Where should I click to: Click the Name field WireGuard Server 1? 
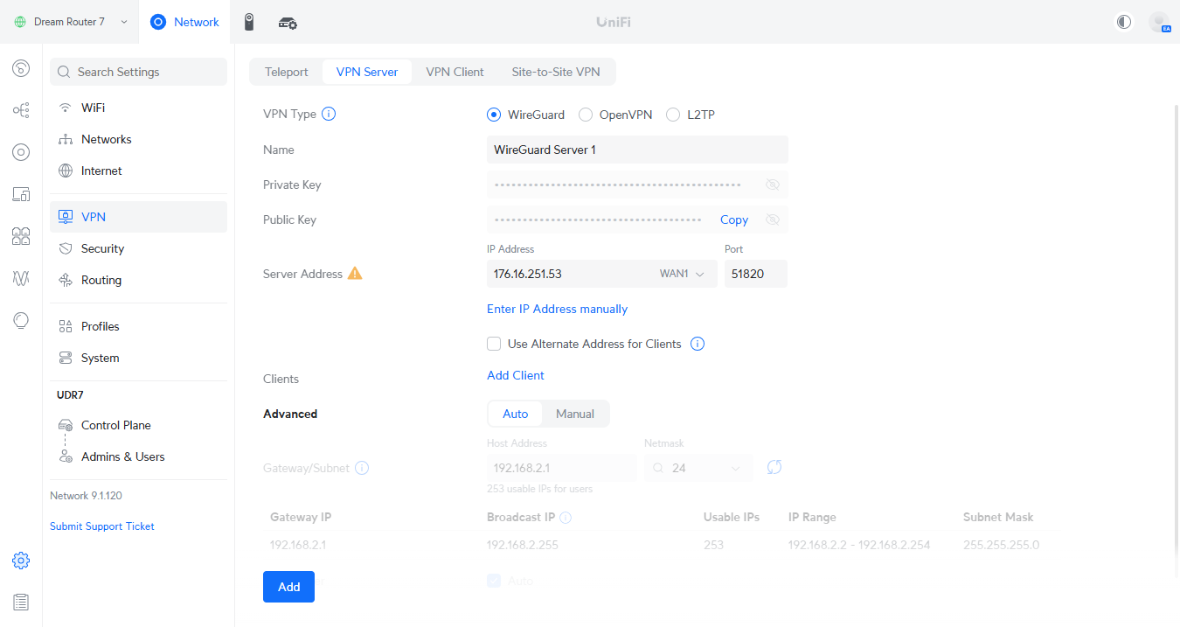(x=637, y=150)
